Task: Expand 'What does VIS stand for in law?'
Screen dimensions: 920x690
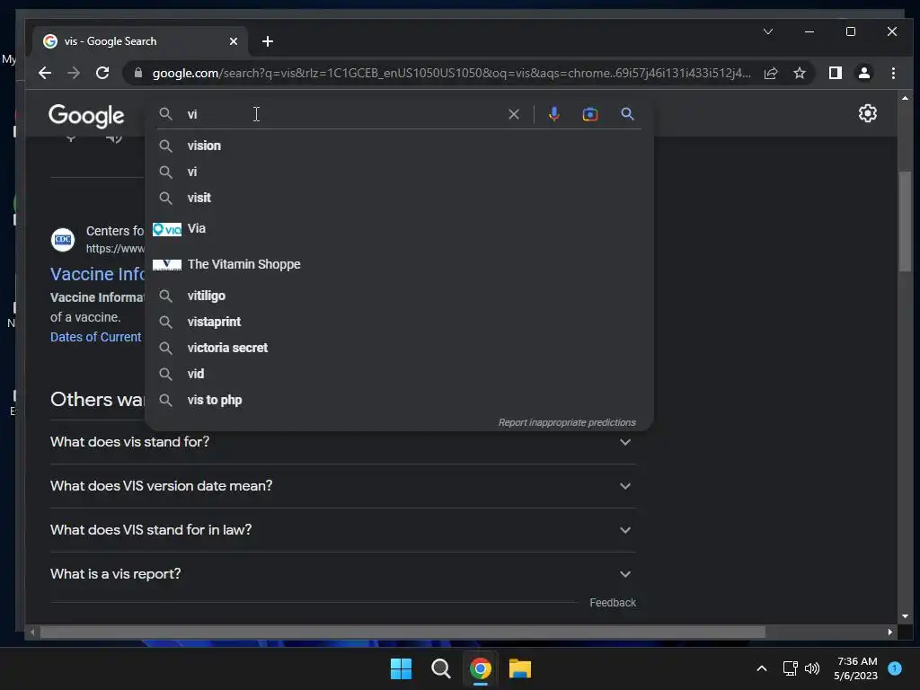Action: coord(342,530)
